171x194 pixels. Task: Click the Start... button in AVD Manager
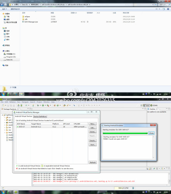coord(92,145)
